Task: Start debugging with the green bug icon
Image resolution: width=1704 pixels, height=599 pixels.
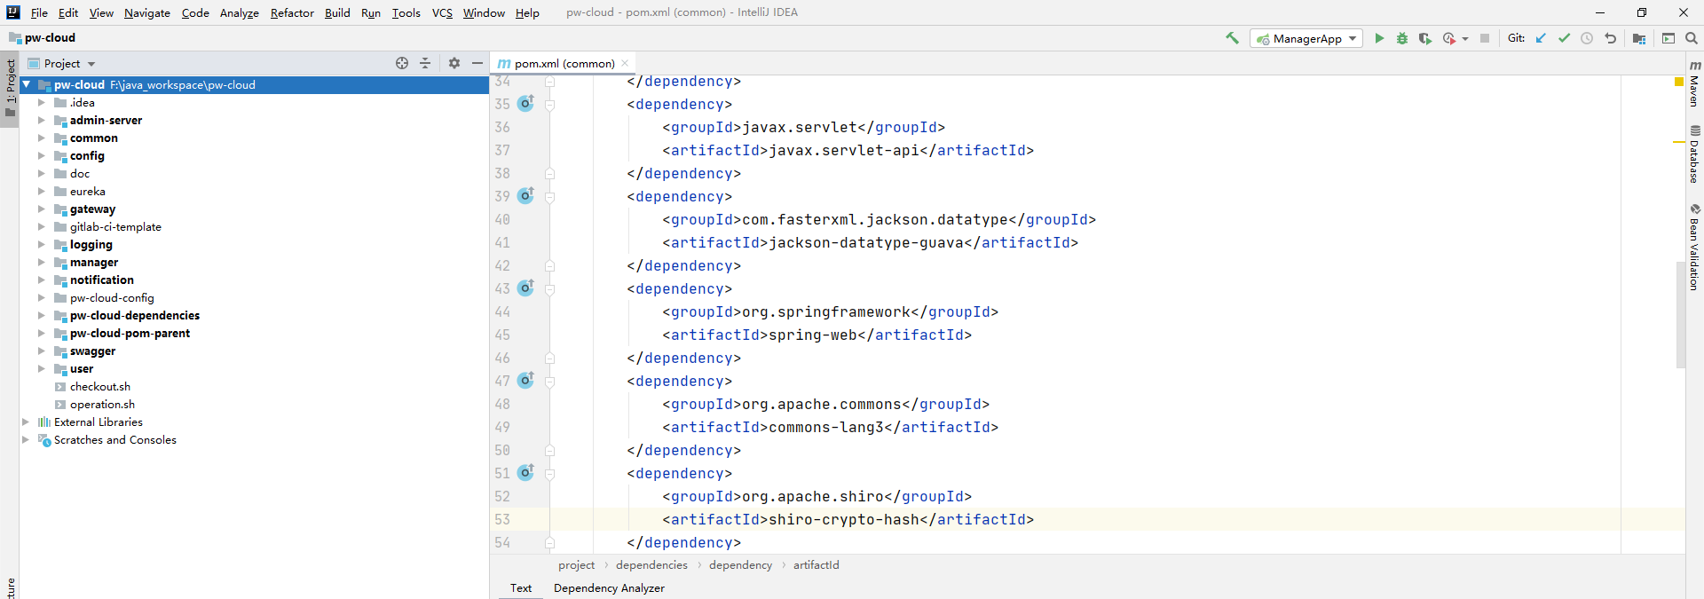Action: (1402, 38)
